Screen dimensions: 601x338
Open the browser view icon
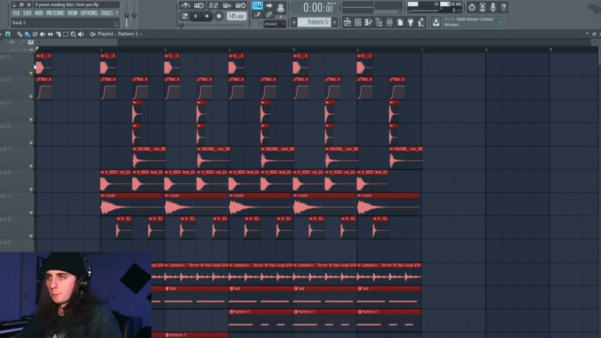(379, 22)
